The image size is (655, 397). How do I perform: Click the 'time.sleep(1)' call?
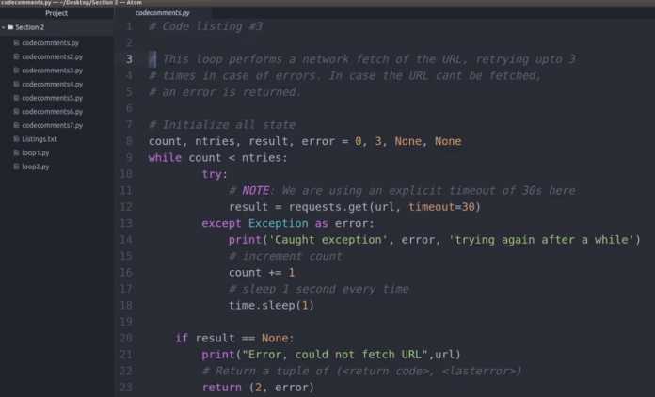pos(271,306)
